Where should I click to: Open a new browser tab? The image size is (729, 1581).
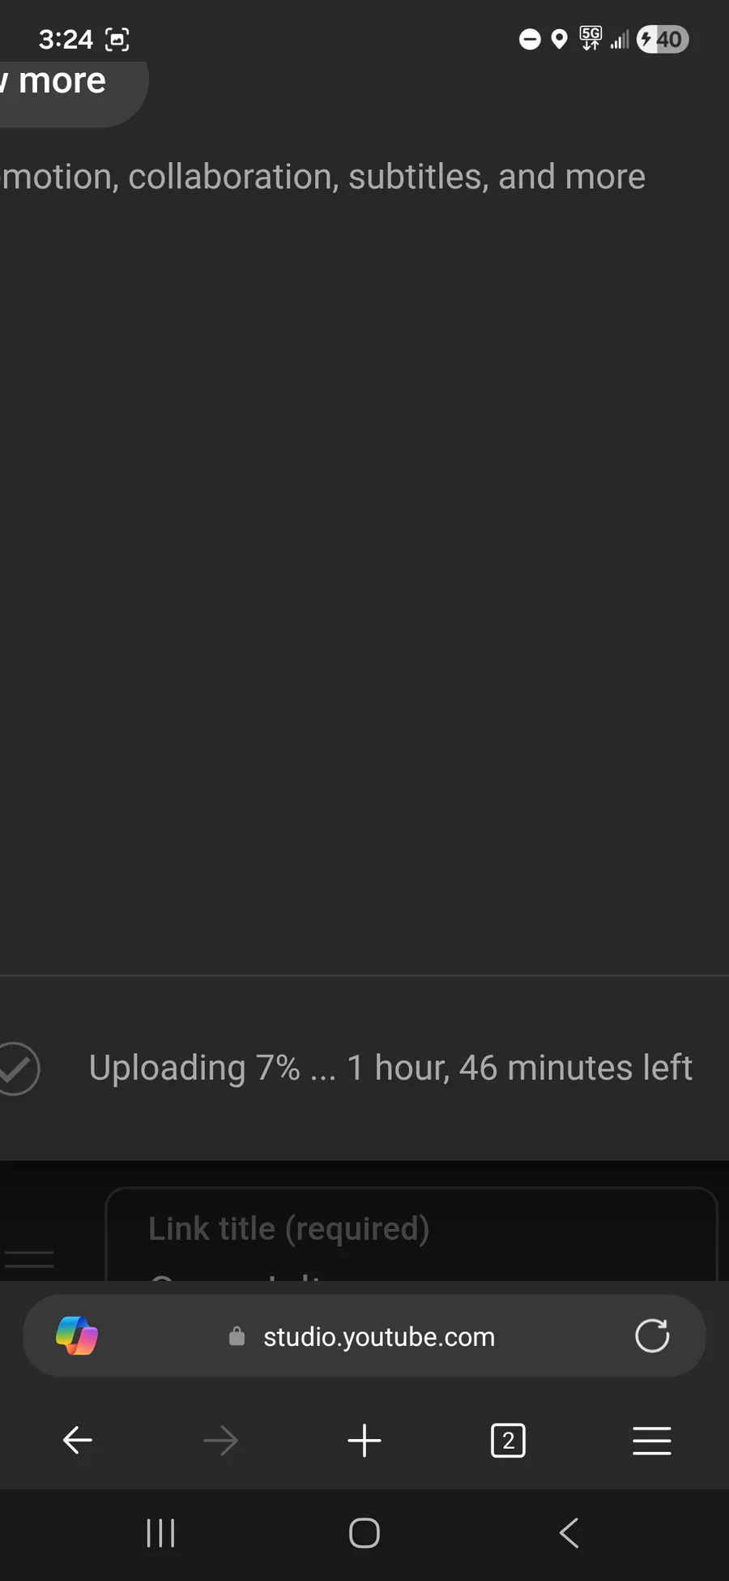pos(364,1441)
